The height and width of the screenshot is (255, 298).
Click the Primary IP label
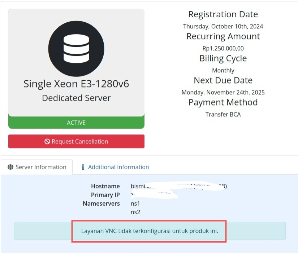(x=105, y=195)
